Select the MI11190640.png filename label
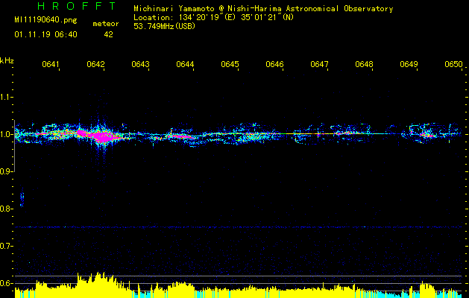This screenshot has width=469, height=298. point(42,21)
